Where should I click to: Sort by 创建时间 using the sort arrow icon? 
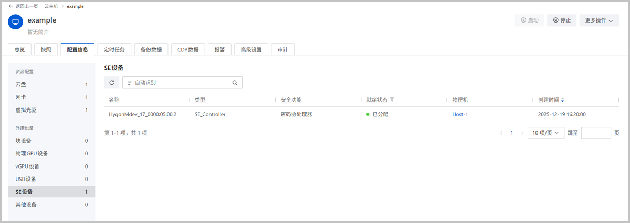[563, 99]
